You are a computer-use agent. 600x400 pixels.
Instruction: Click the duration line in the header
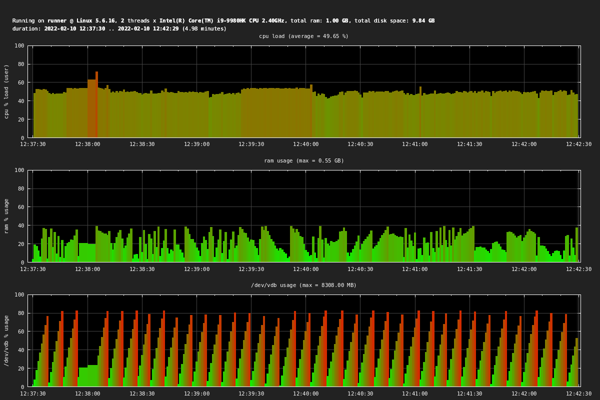pyautogui.click(x=119, y=29)
